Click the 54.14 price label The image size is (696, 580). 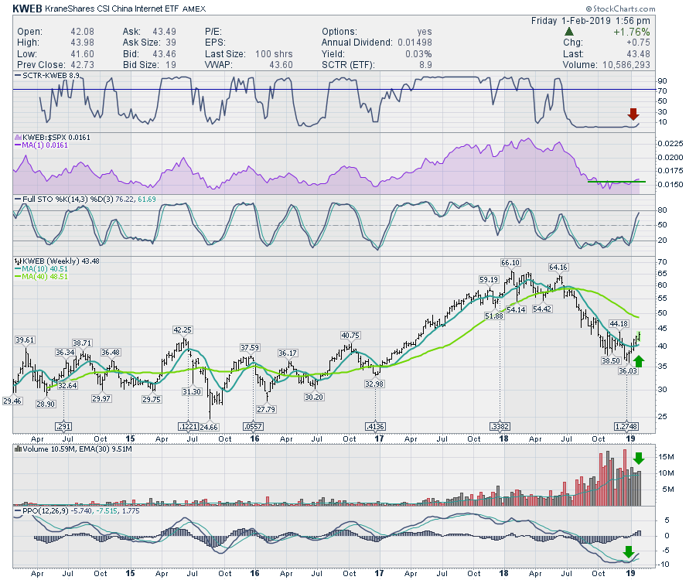point(516,310)
